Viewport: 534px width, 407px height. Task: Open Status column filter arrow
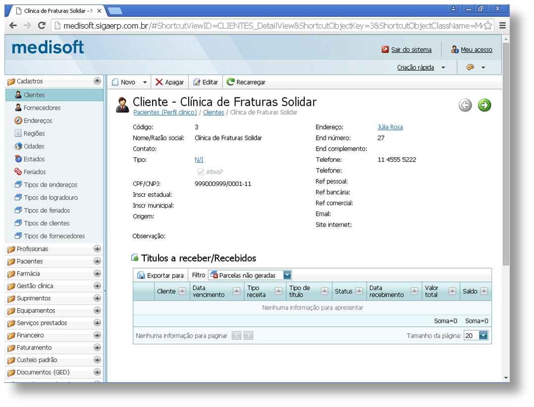[x=359, y=291]
